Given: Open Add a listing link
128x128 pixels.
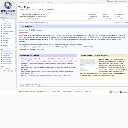Looking at the screenshot, I should click(6, 22).
